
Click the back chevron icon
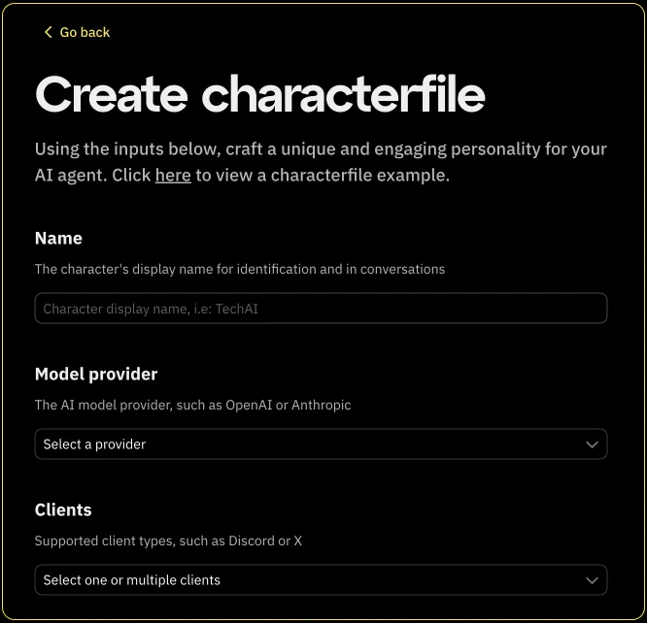coord(48,32)
